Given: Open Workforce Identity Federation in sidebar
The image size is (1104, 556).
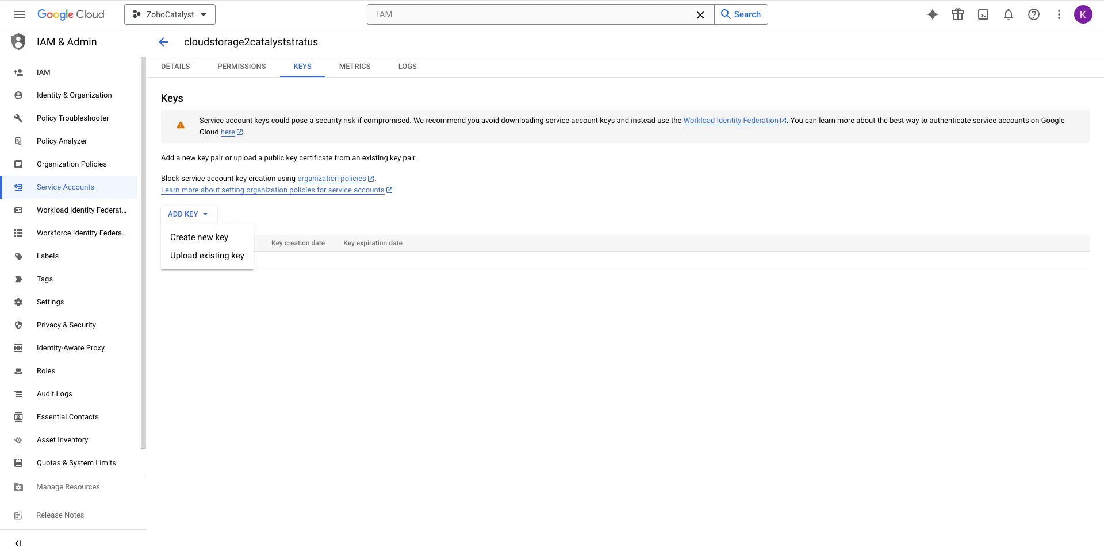Looking at the screenshot, I should coord(70,233).
